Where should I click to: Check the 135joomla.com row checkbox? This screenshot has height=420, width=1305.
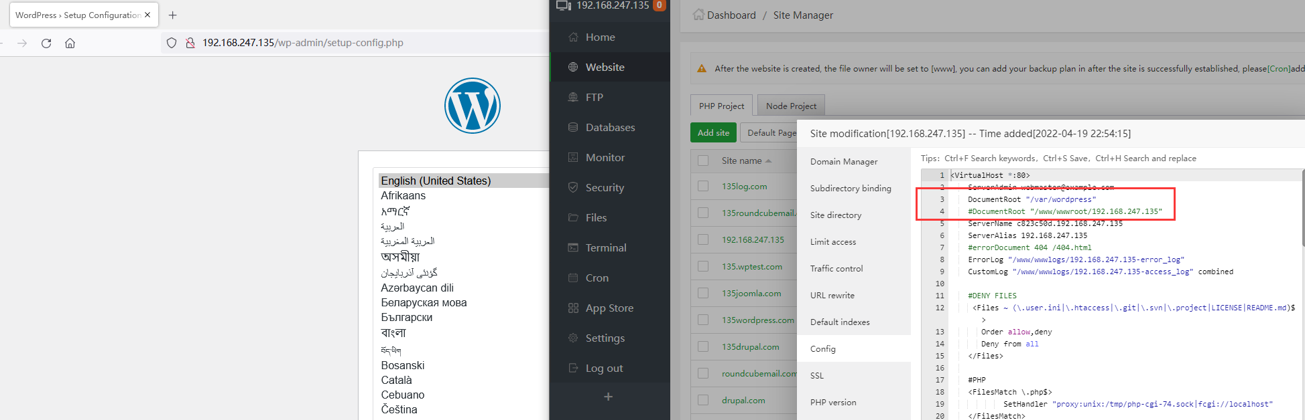pos(703,293)
